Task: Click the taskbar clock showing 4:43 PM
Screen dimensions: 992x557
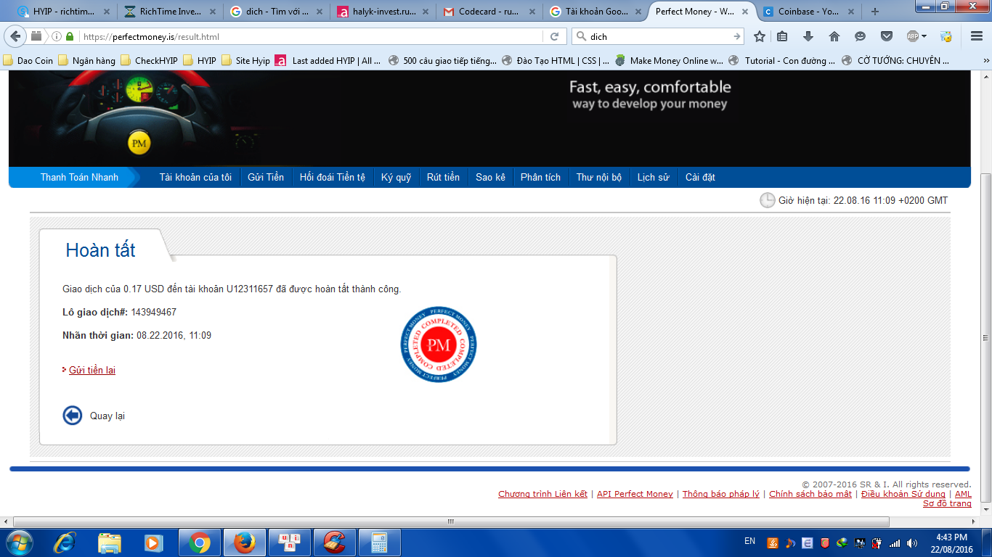Action: click(951, 542)
